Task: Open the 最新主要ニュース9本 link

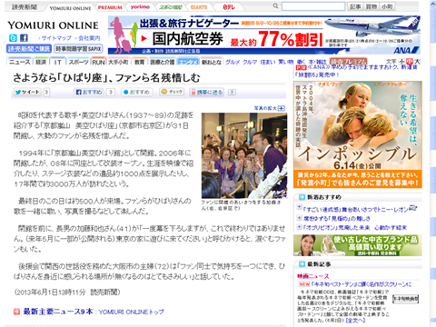Action: coord(58,312)
